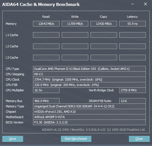The width and height of the screenshot is (152, 146).
Task: Select the Memory Copy result field
Action: pyautogui.click(x=104, y=24)
